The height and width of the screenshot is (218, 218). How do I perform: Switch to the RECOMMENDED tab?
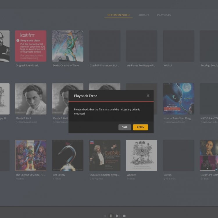(x=119, y=15)
